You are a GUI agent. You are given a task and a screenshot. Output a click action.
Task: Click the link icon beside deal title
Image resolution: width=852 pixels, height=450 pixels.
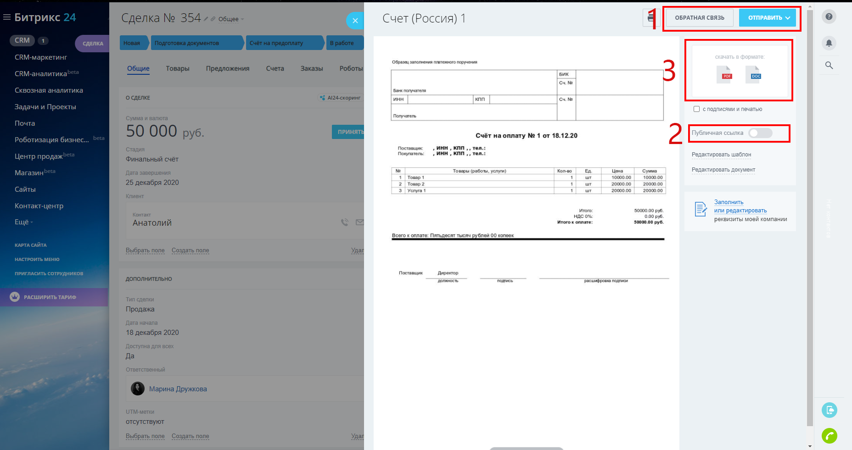(x=213, y=19)
